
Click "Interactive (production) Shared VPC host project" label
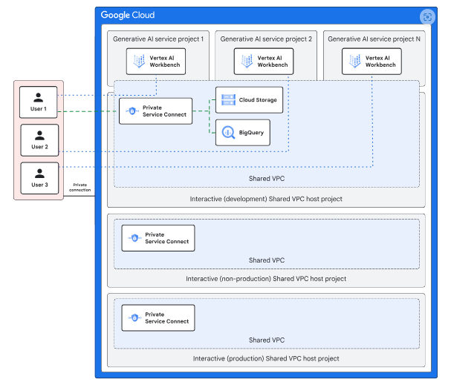click(x=266, y=358)
